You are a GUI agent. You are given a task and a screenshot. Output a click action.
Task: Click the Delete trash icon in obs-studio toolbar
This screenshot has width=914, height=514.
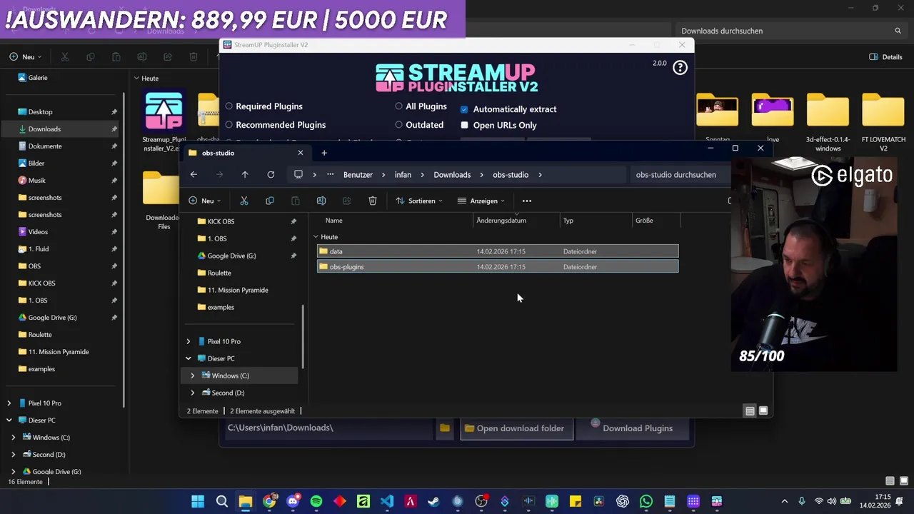coord(373,201)
